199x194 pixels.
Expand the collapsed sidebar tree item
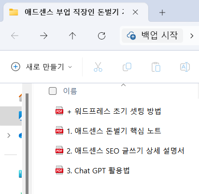point(9,136)
